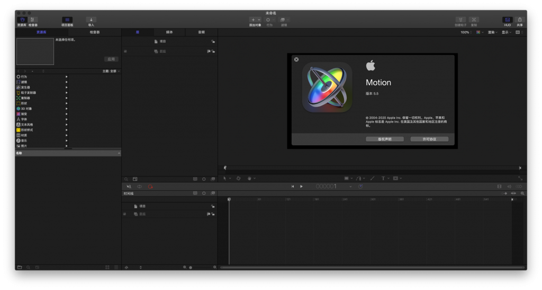
Task: Select the 渐变 Gradients library item
Action: (x=41, y=114)
